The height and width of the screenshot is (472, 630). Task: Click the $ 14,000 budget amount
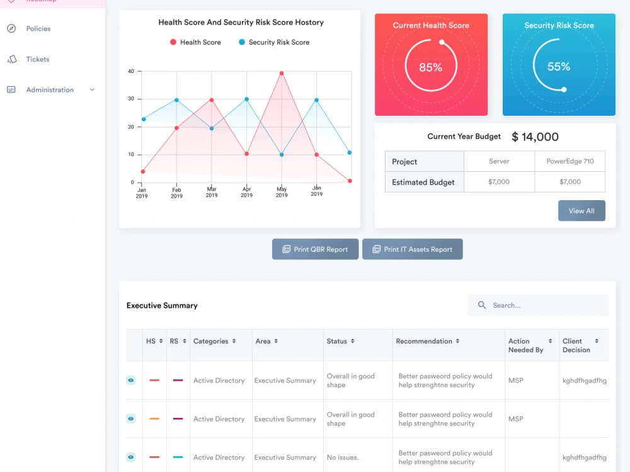(535, 137)
